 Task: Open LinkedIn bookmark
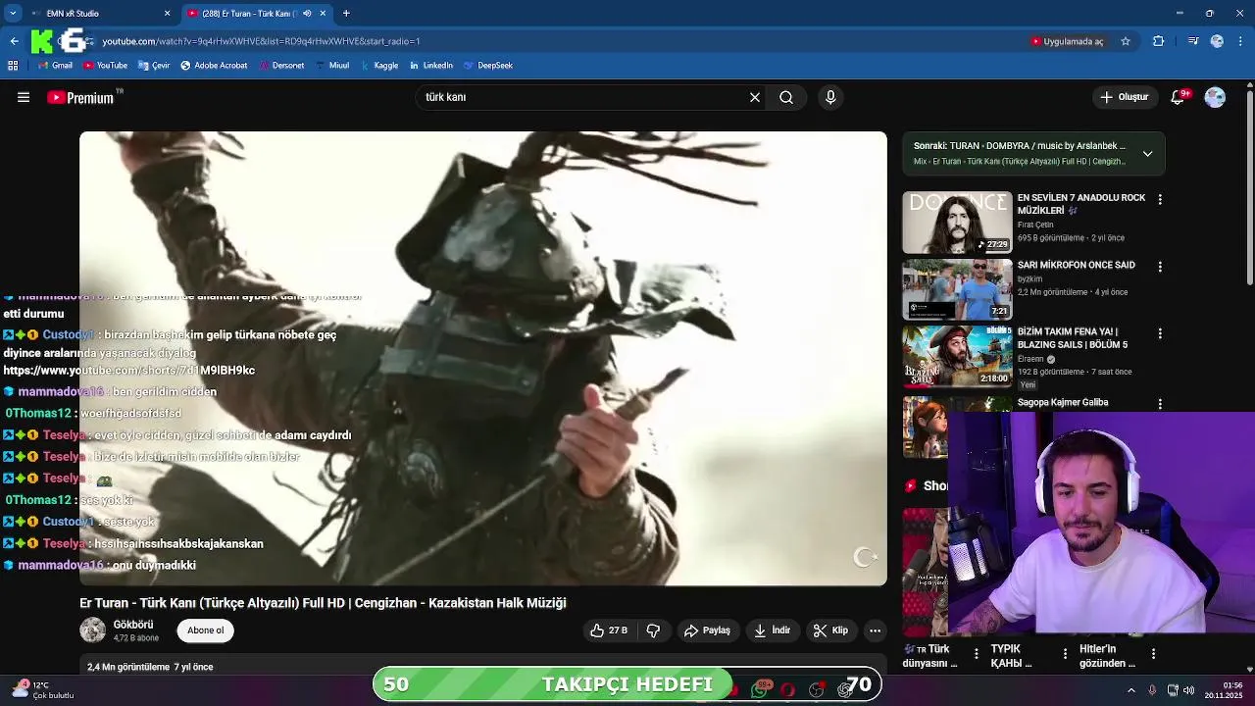tap(431, 66)
